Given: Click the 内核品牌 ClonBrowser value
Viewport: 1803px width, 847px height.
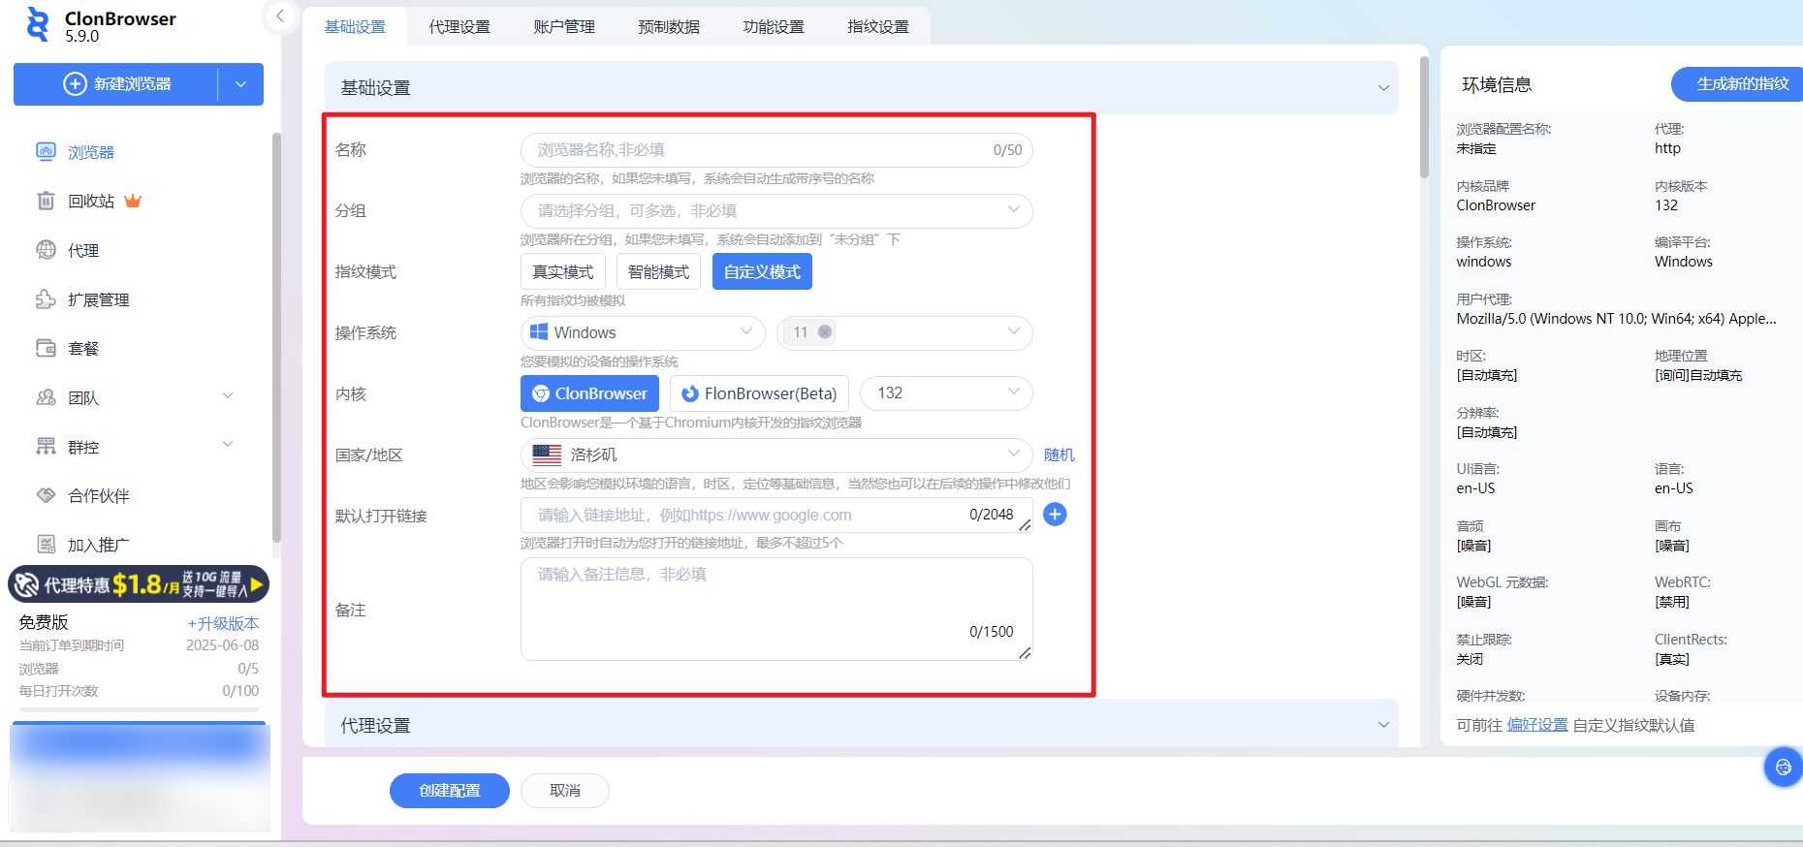Looking at the screenshot, I should [1496, 205].
